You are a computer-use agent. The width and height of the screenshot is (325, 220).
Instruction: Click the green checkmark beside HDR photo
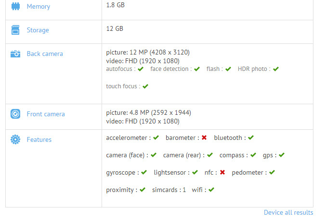click(x=276, y=69)
